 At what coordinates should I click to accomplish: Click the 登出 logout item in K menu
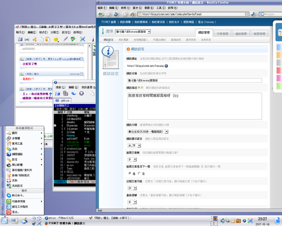pyautogui.click(x=25, y=212)
